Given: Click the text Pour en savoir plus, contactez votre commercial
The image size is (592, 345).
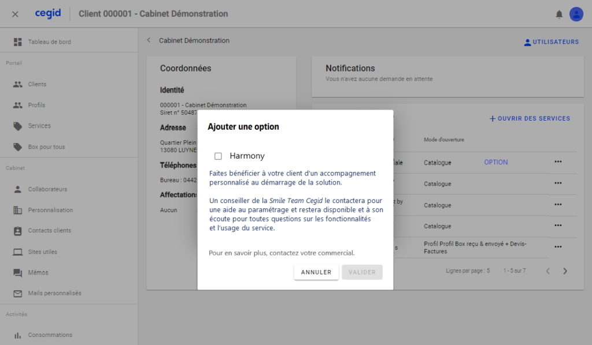Looking at the screenshot, I should tap(282, 253).
